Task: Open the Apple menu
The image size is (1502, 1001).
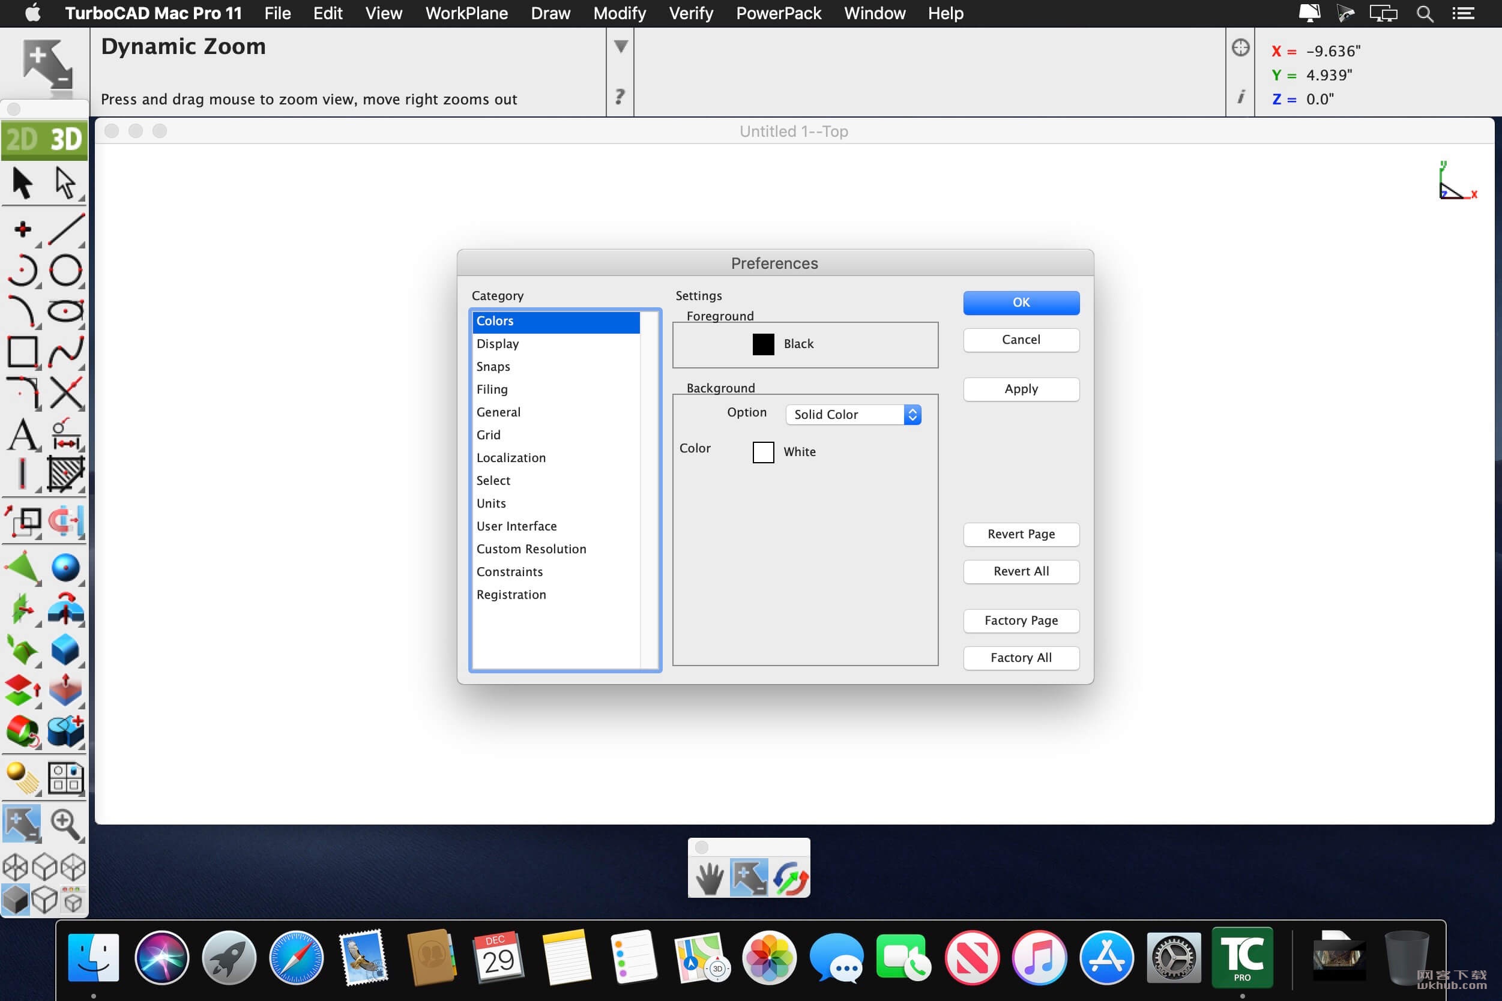Action: 32,13
